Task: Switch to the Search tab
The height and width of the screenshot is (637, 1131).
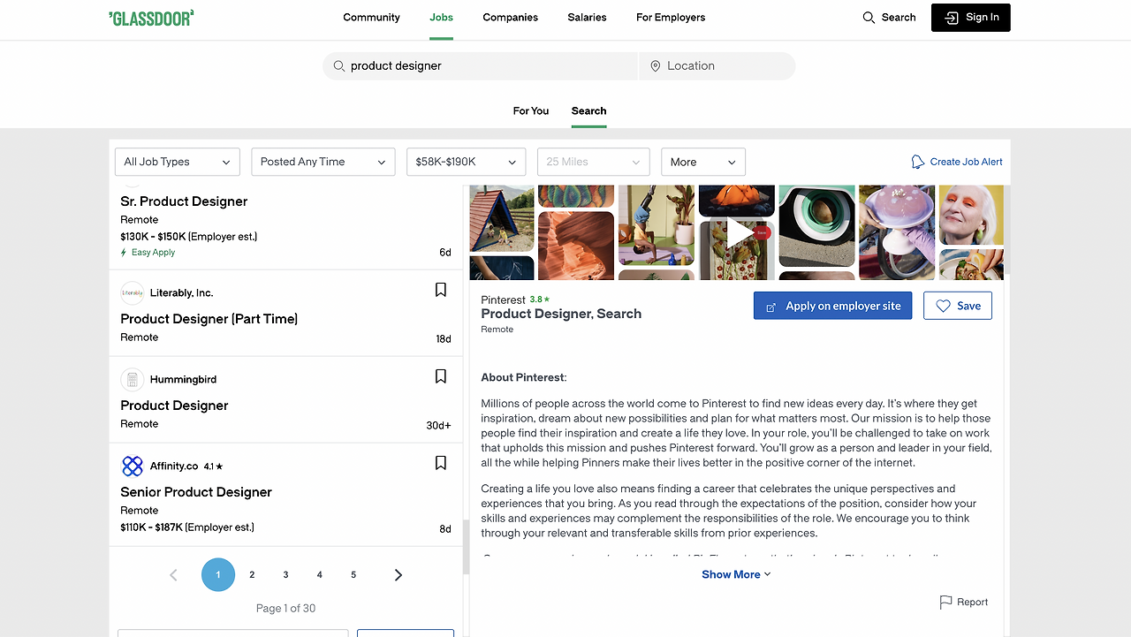Action: pyautogui.click(x=588, y=111)
